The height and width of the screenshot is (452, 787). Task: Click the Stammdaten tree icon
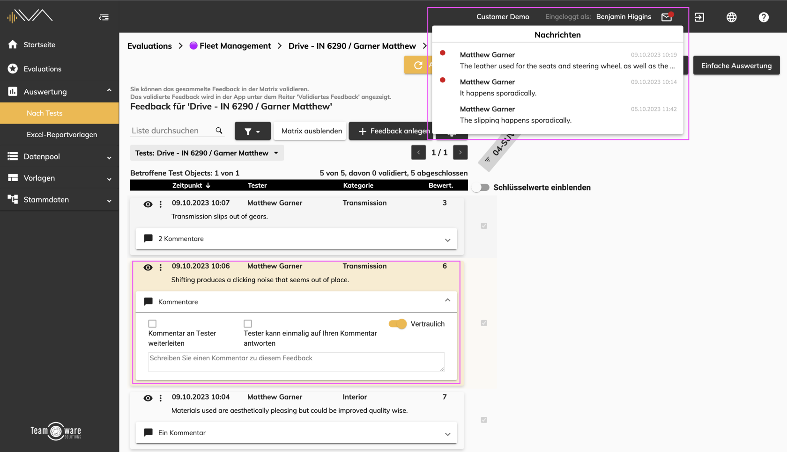(x=13, y=199)
